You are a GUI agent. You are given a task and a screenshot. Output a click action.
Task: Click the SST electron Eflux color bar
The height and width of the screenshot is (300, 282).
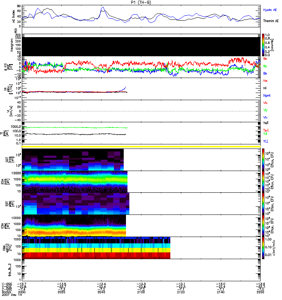[263, 204]
